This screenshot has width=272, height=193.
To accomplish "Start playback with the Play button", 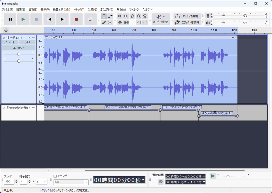I will tap(23, 19).
